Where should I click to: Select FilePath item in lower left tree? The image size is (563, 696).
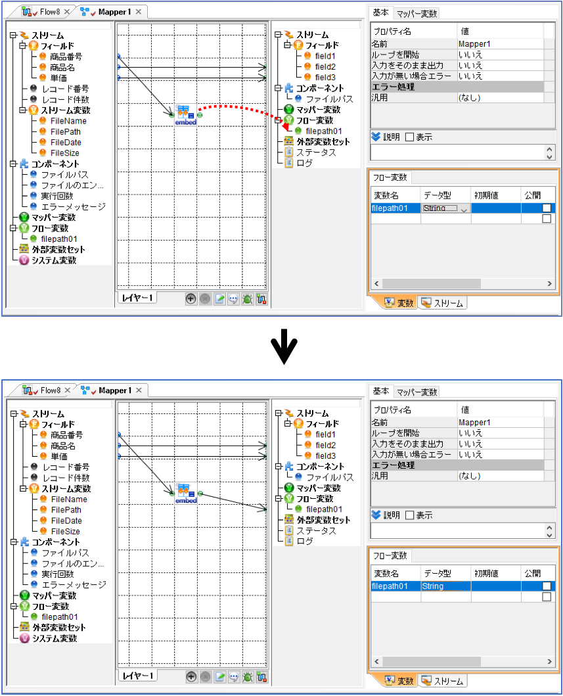(x=66, y=510)
